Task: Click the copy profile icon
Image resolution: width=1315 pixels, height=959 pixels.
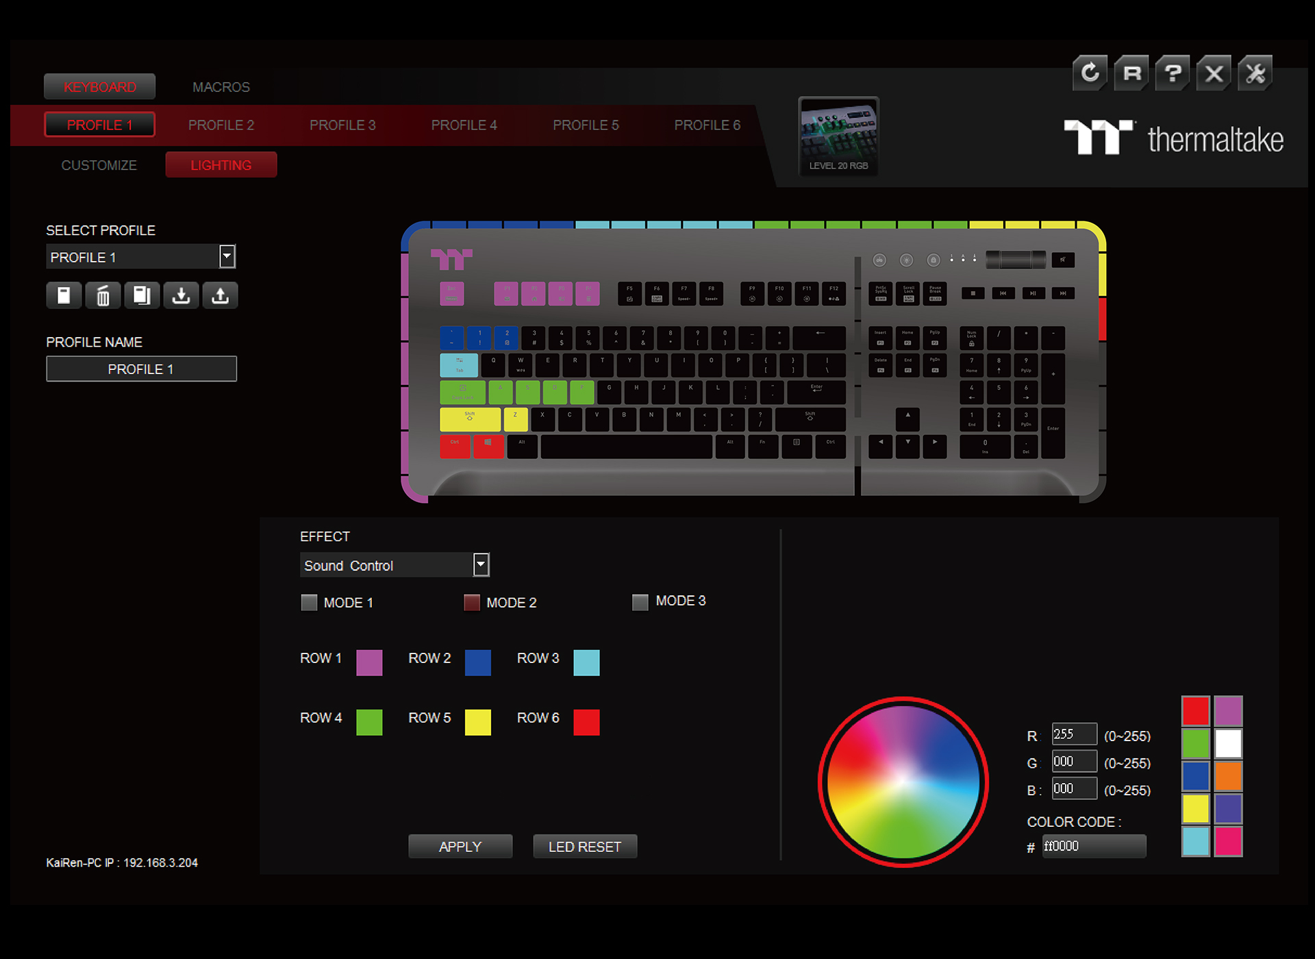Action: pos(142,295)
